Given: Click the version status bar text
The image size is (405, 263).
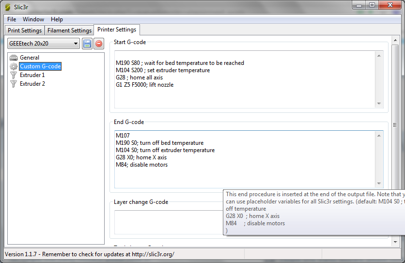Looking at the screenshot, I should pyautogui.click(x=90, y=254).
